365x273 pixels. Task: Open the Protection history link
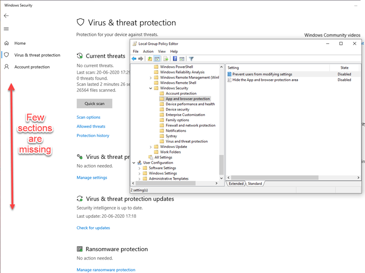[93, 135]
